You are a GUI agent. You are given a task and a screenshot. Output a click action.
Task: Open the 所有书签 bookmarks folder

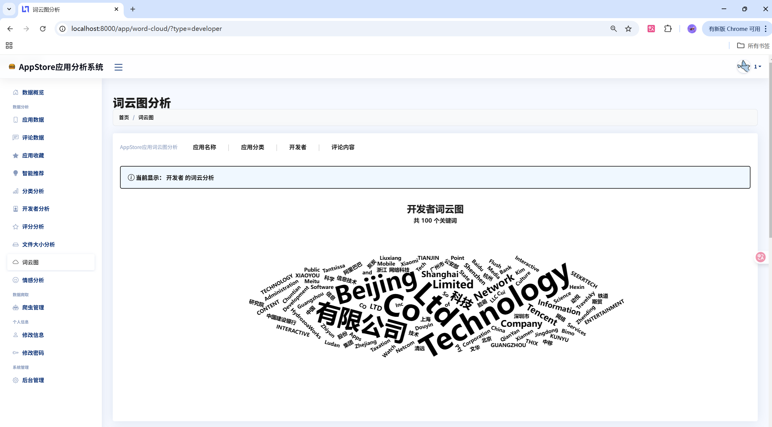coord(753,46)
